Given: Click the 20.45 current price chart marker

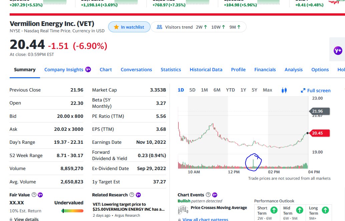Looking at the screenshot, I should [319, 133].
